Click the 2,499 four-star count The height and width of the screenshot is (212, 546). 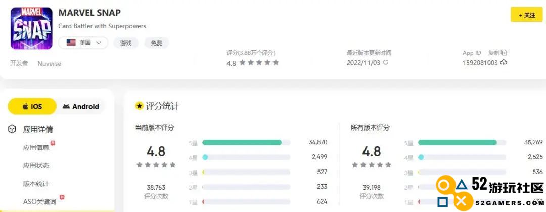[x=320, y=157]
